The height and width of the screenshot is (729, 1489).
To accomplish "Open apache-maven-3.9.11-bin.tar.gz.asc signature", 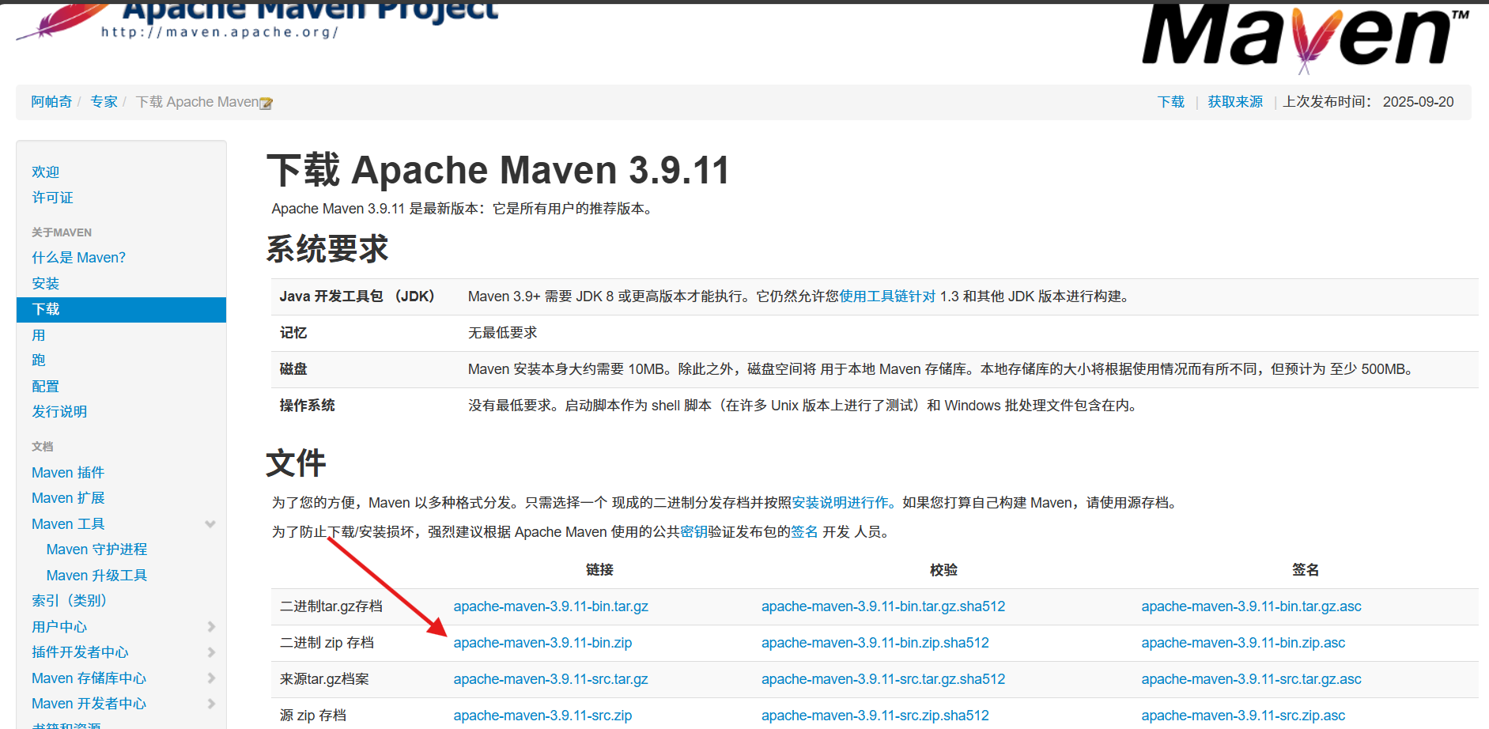I will pyautogui.click(x=1251, y=606).
